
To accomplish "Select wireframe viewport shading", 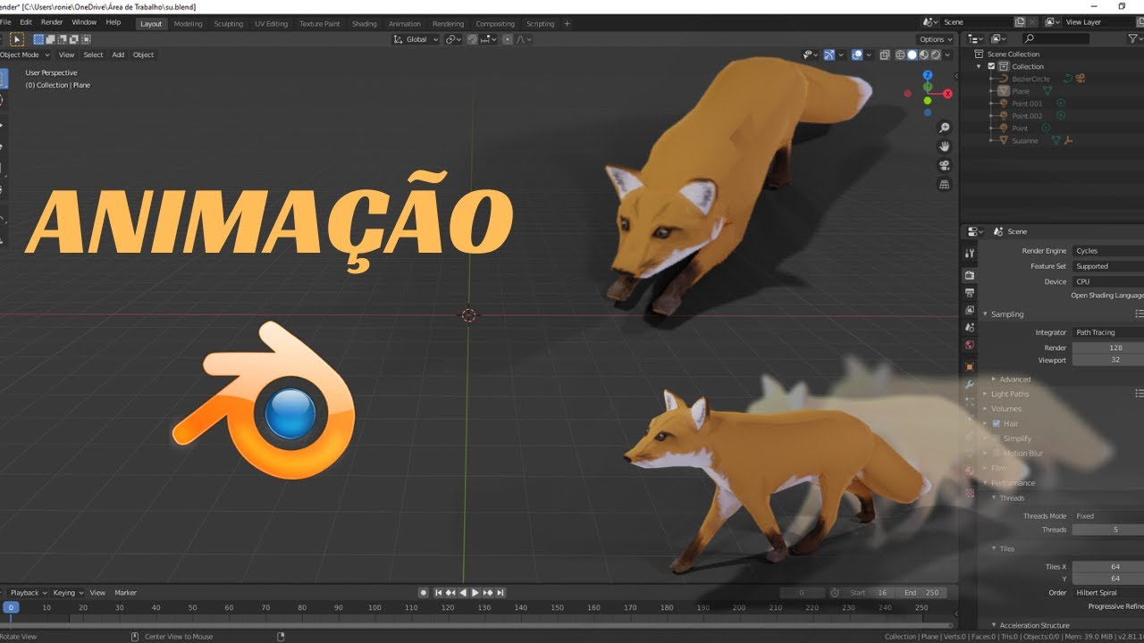I will (900, 54).
